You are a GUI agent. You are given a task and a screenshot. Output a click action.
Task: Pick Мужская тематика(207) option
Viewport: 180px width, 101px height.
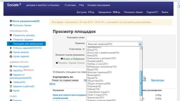click(99, 72)
